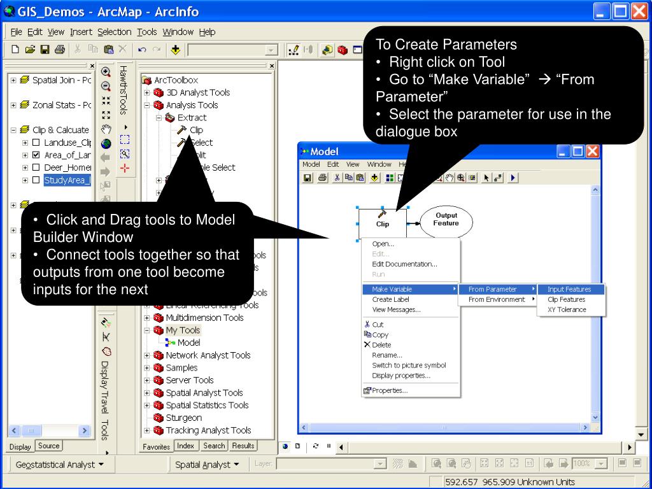Switch to the Results tab in ArcToolbox

(243, 446)
